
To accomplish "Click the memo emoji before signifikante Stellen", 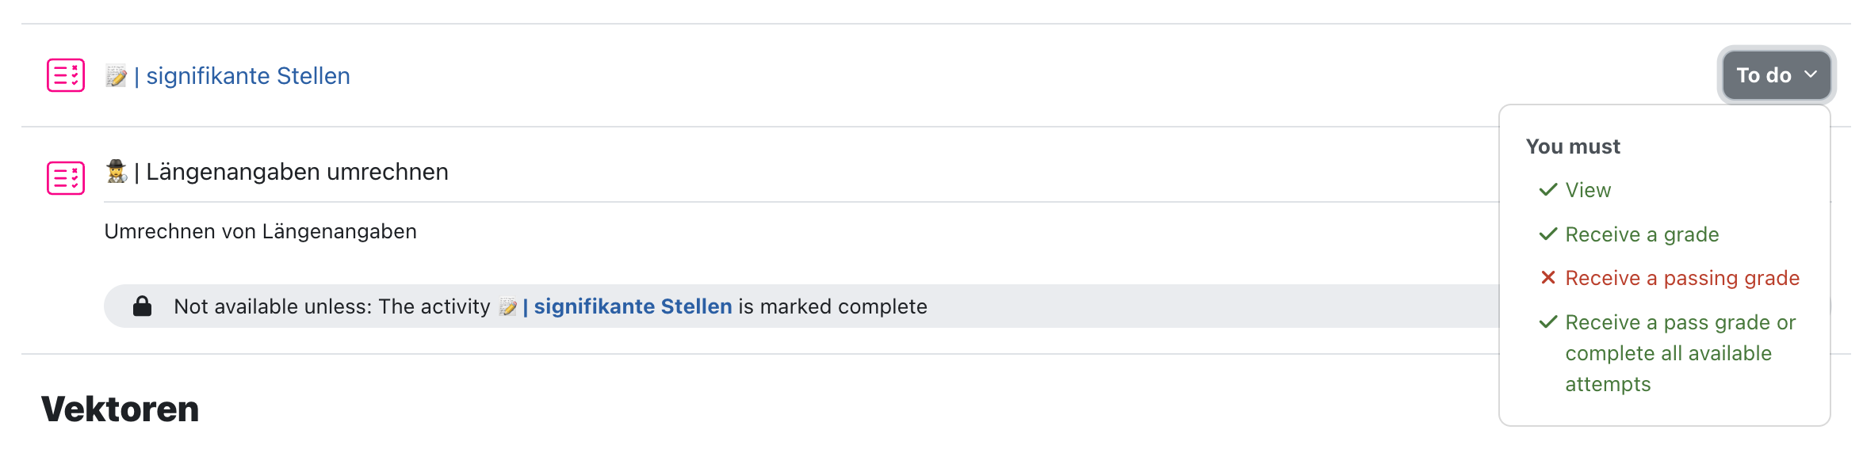I will [117, 76].
